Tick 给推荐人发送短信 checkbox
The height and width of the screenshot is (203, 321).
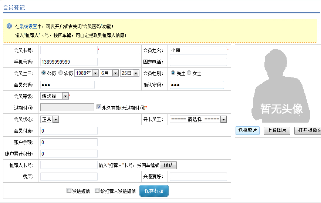pyautogui.click(x=97, y=191)
